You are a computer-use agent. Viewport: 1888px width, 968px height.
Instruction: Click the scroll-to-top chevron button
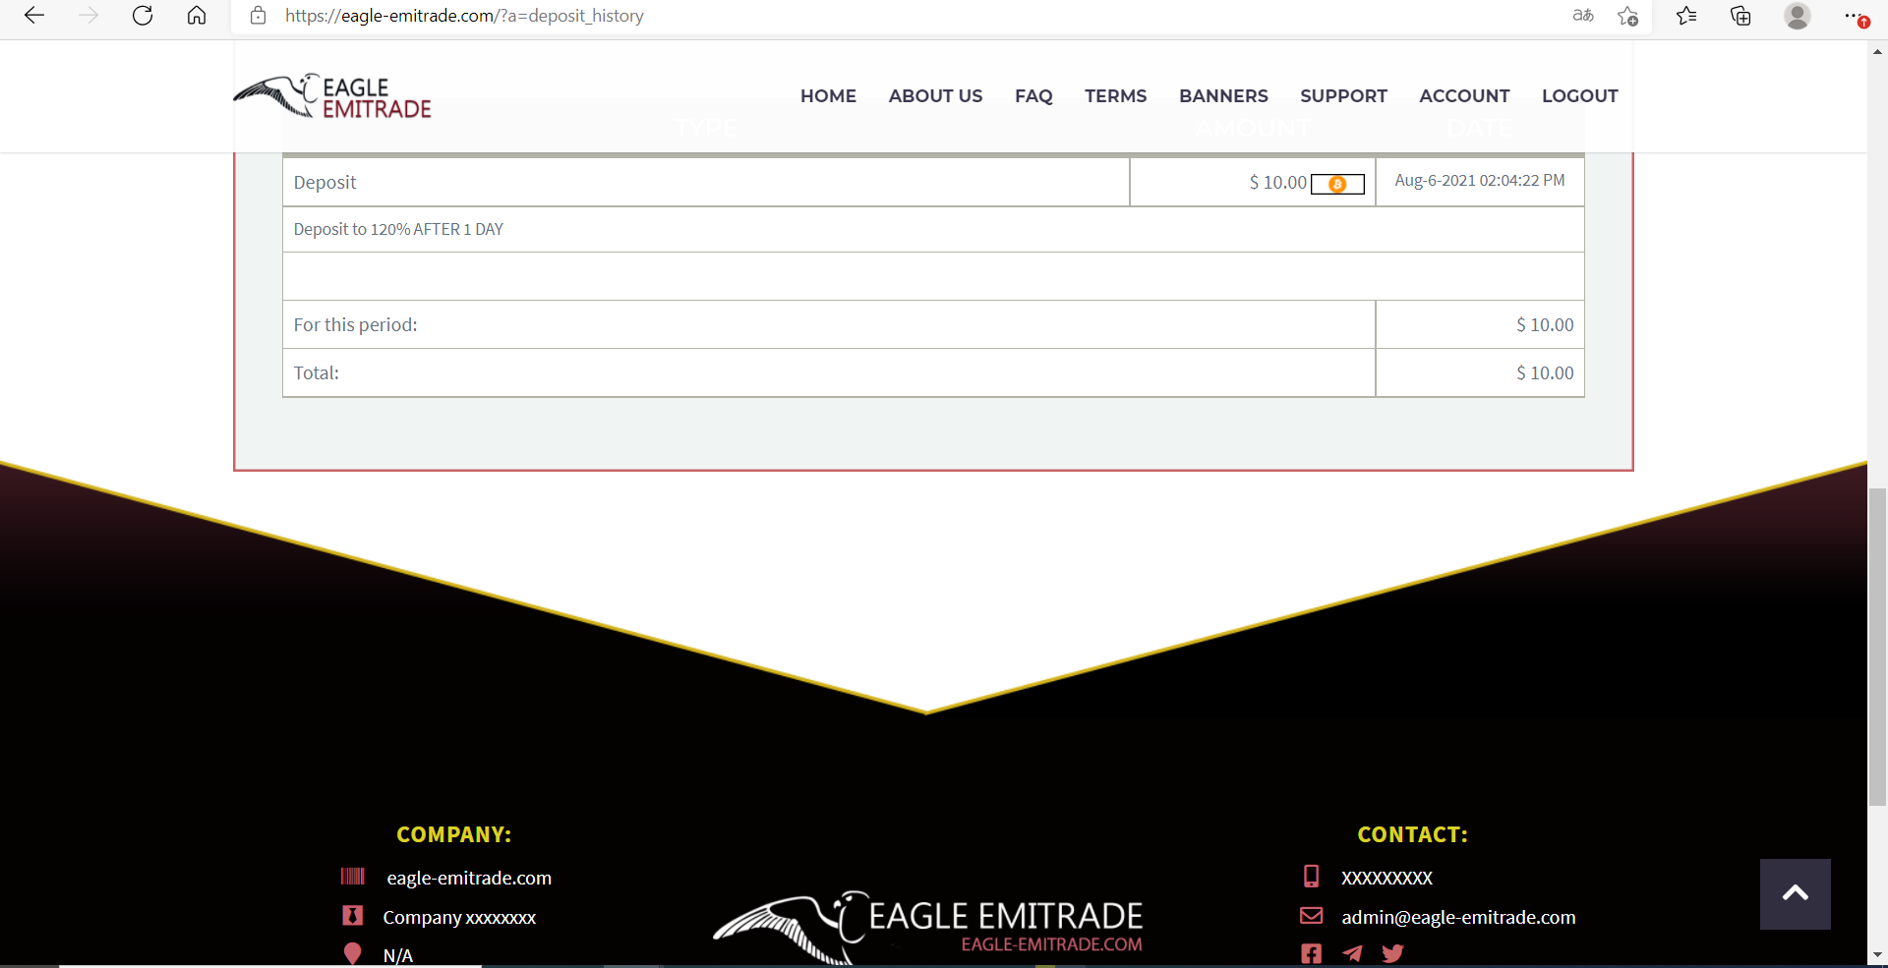[1795, 893]
